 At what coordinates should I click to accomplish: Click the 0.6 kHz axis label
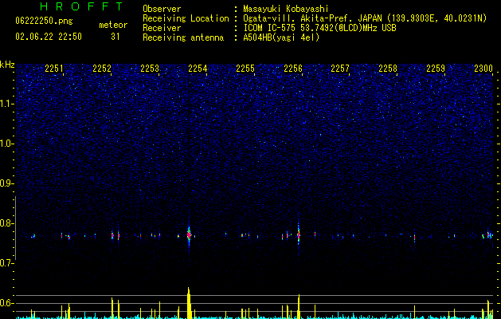coord(7,303)
